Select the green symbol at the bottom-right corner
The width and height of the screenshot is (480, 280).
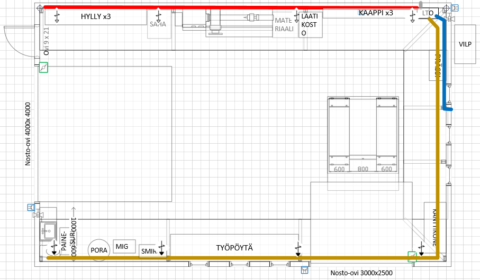[412, 257]
